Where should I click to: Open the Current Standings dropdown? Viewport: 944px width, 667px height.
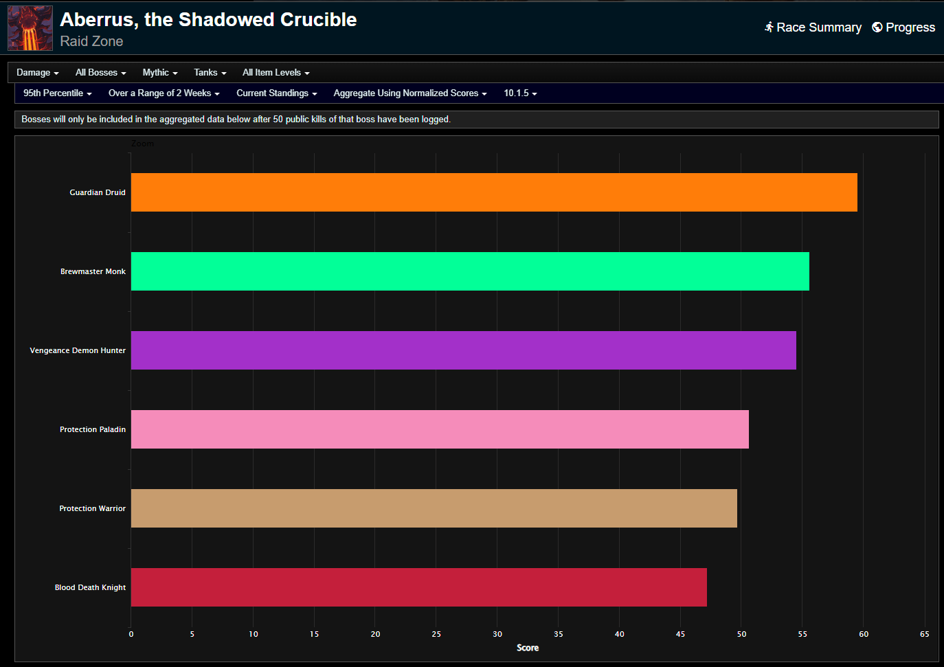click(276, 93)
